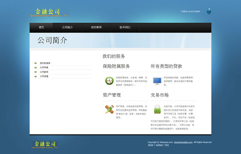Click the 金融公司 logo in the header
Viewport: 241px width, 154px height.
click(x=48, y=12)
